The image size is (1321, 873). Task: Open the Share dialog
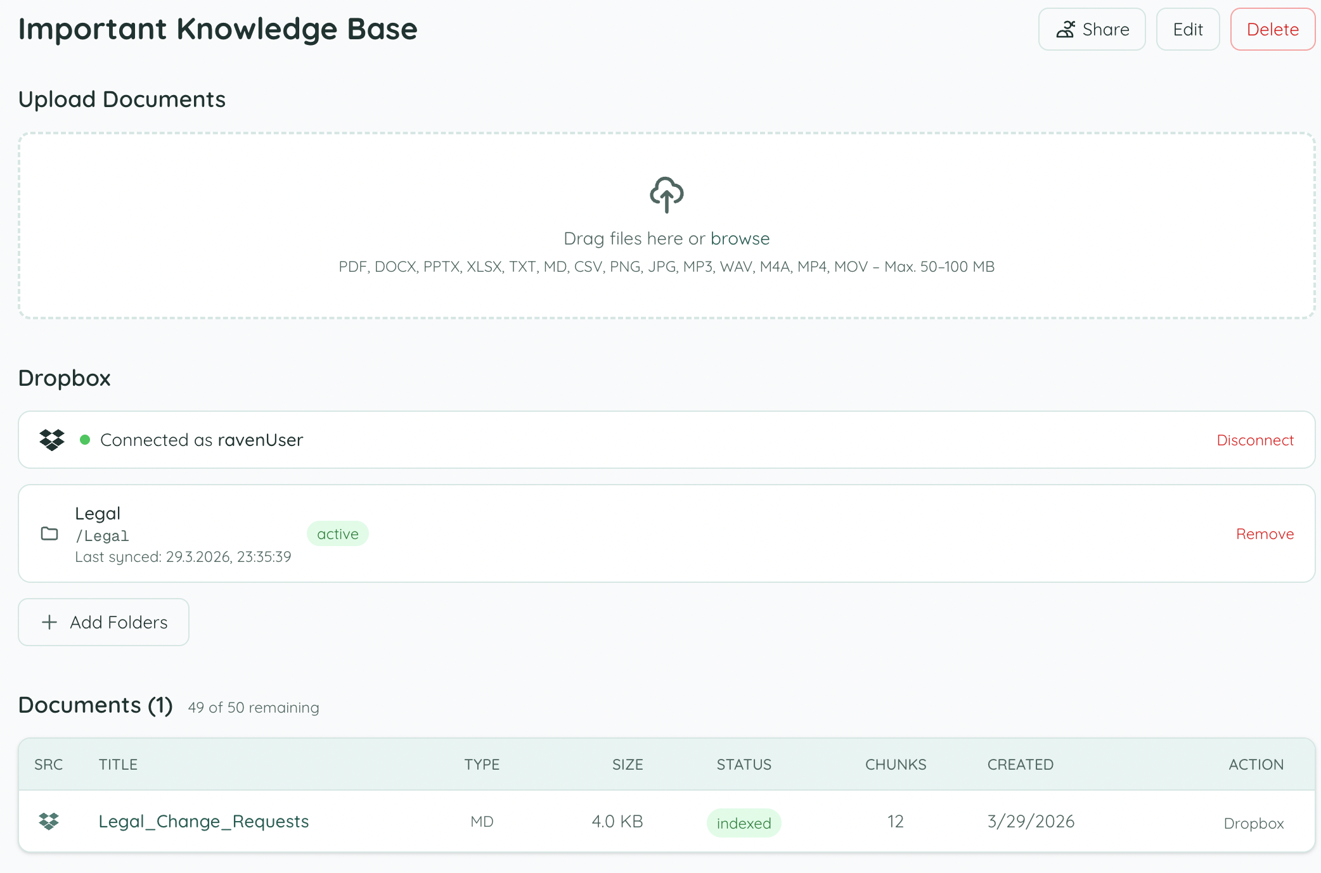pyautogui.click(x=1092, y=29)
